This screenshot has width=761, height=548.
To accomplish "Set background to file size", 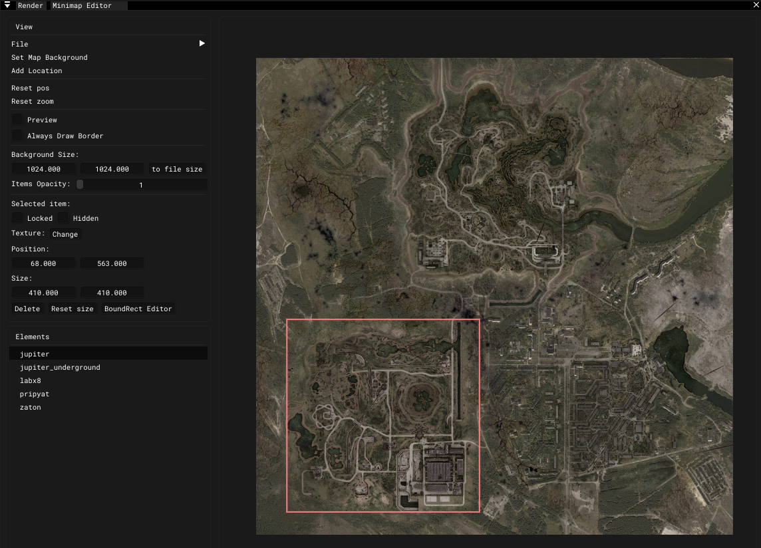I will point(177,168).
